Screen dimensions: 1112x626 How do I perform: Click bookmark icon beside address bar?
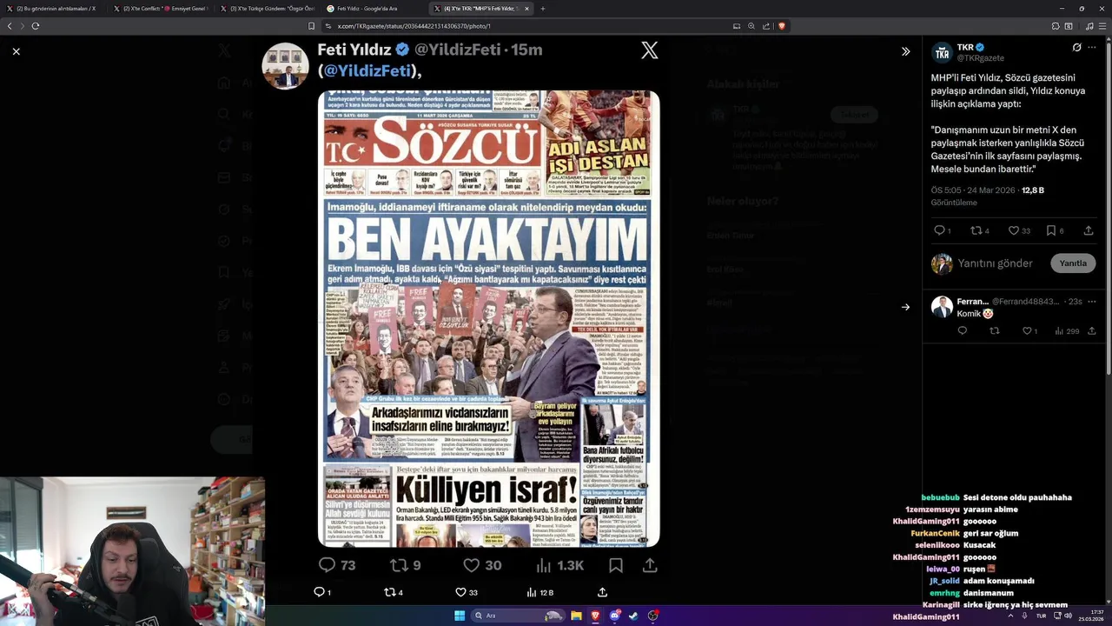[311, 26]
